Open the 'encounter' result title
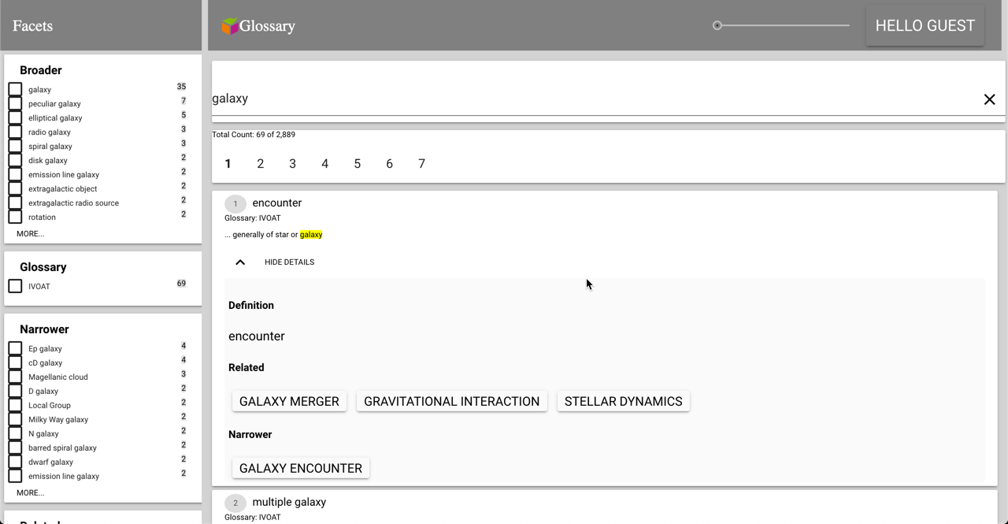The height and width of the screenshot is (524, 1008). click(x=277, y=203)
